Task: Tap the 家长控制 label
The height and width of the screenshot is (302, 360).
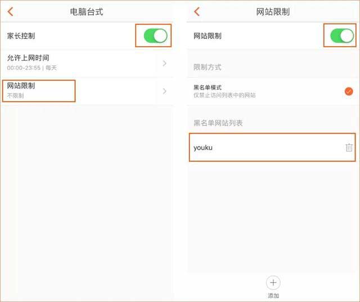Action: (21, 36)
